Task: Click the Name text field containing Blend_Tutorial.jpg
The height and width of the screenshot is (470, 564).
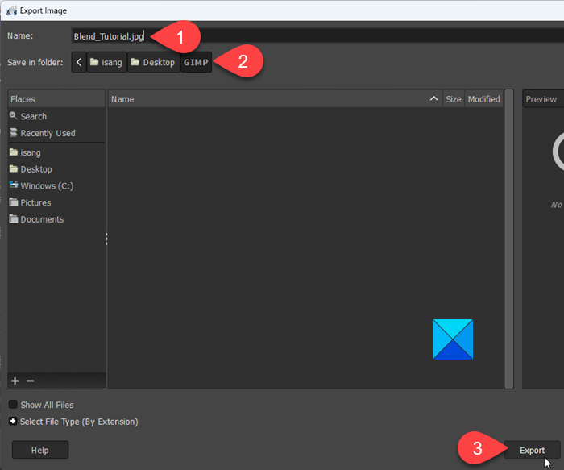Action: 317,36
